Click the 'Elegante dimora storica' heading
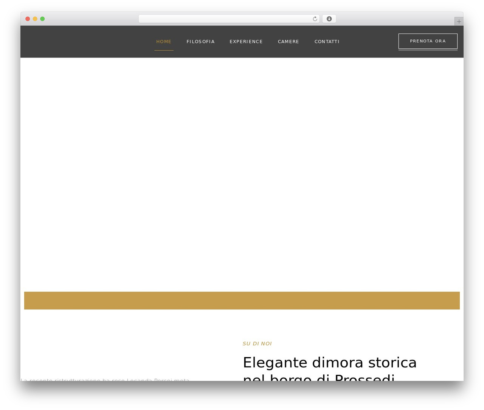Image resolution: width=484 pixels, height=410 pixels. [x=330, y=371]
